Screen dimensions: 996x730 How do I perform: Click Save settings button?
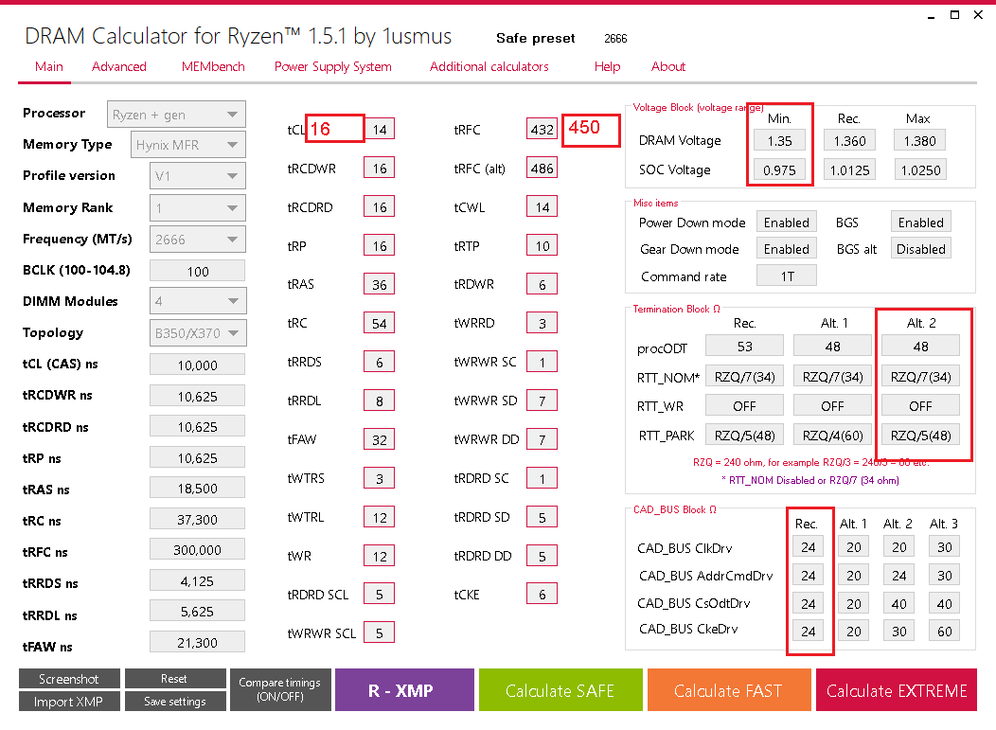(x=175, y=702)
